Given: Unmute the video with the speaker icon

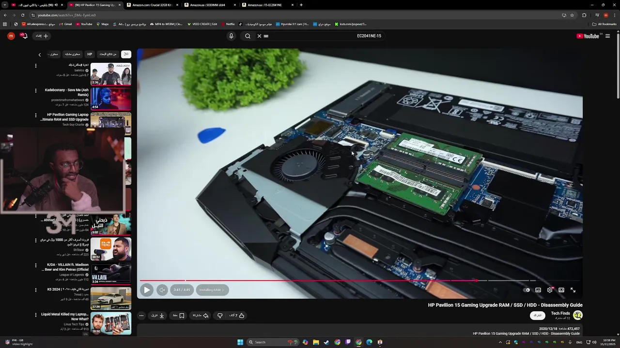Looking at the screenshot, I should [x=162, y=290].
